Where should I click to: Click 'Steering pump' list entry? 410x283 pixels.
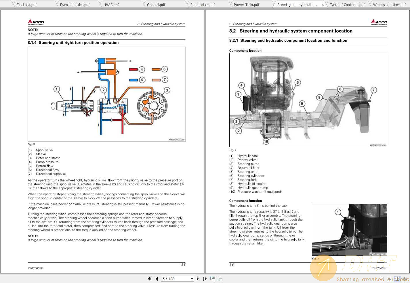pos(248,164)
